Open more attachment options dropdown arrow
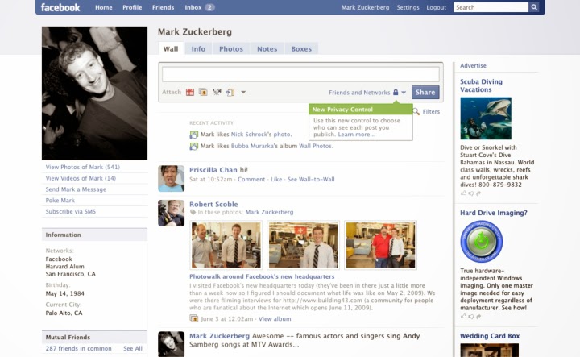 [243, 93]
